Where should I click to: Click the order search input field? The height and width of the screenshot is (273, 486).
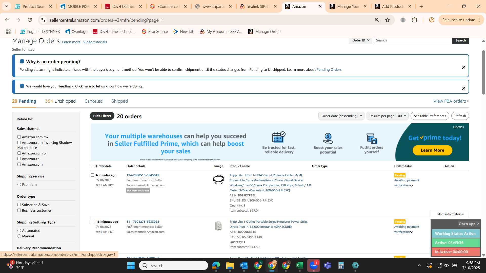tap(413, 40)
